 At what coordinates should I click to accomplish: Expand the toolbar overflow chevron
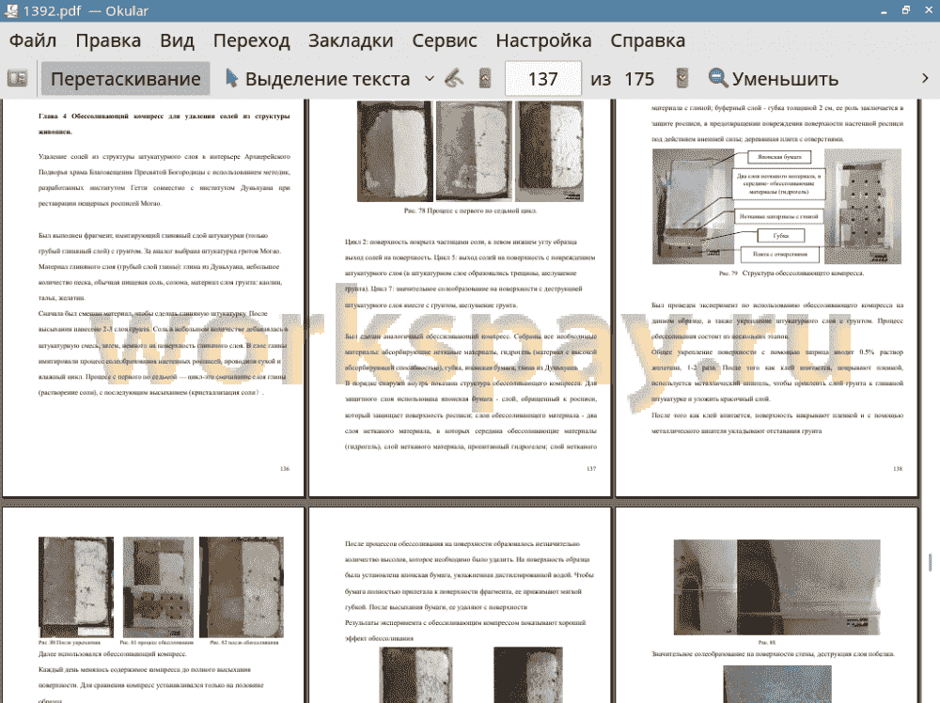point(925,79)
